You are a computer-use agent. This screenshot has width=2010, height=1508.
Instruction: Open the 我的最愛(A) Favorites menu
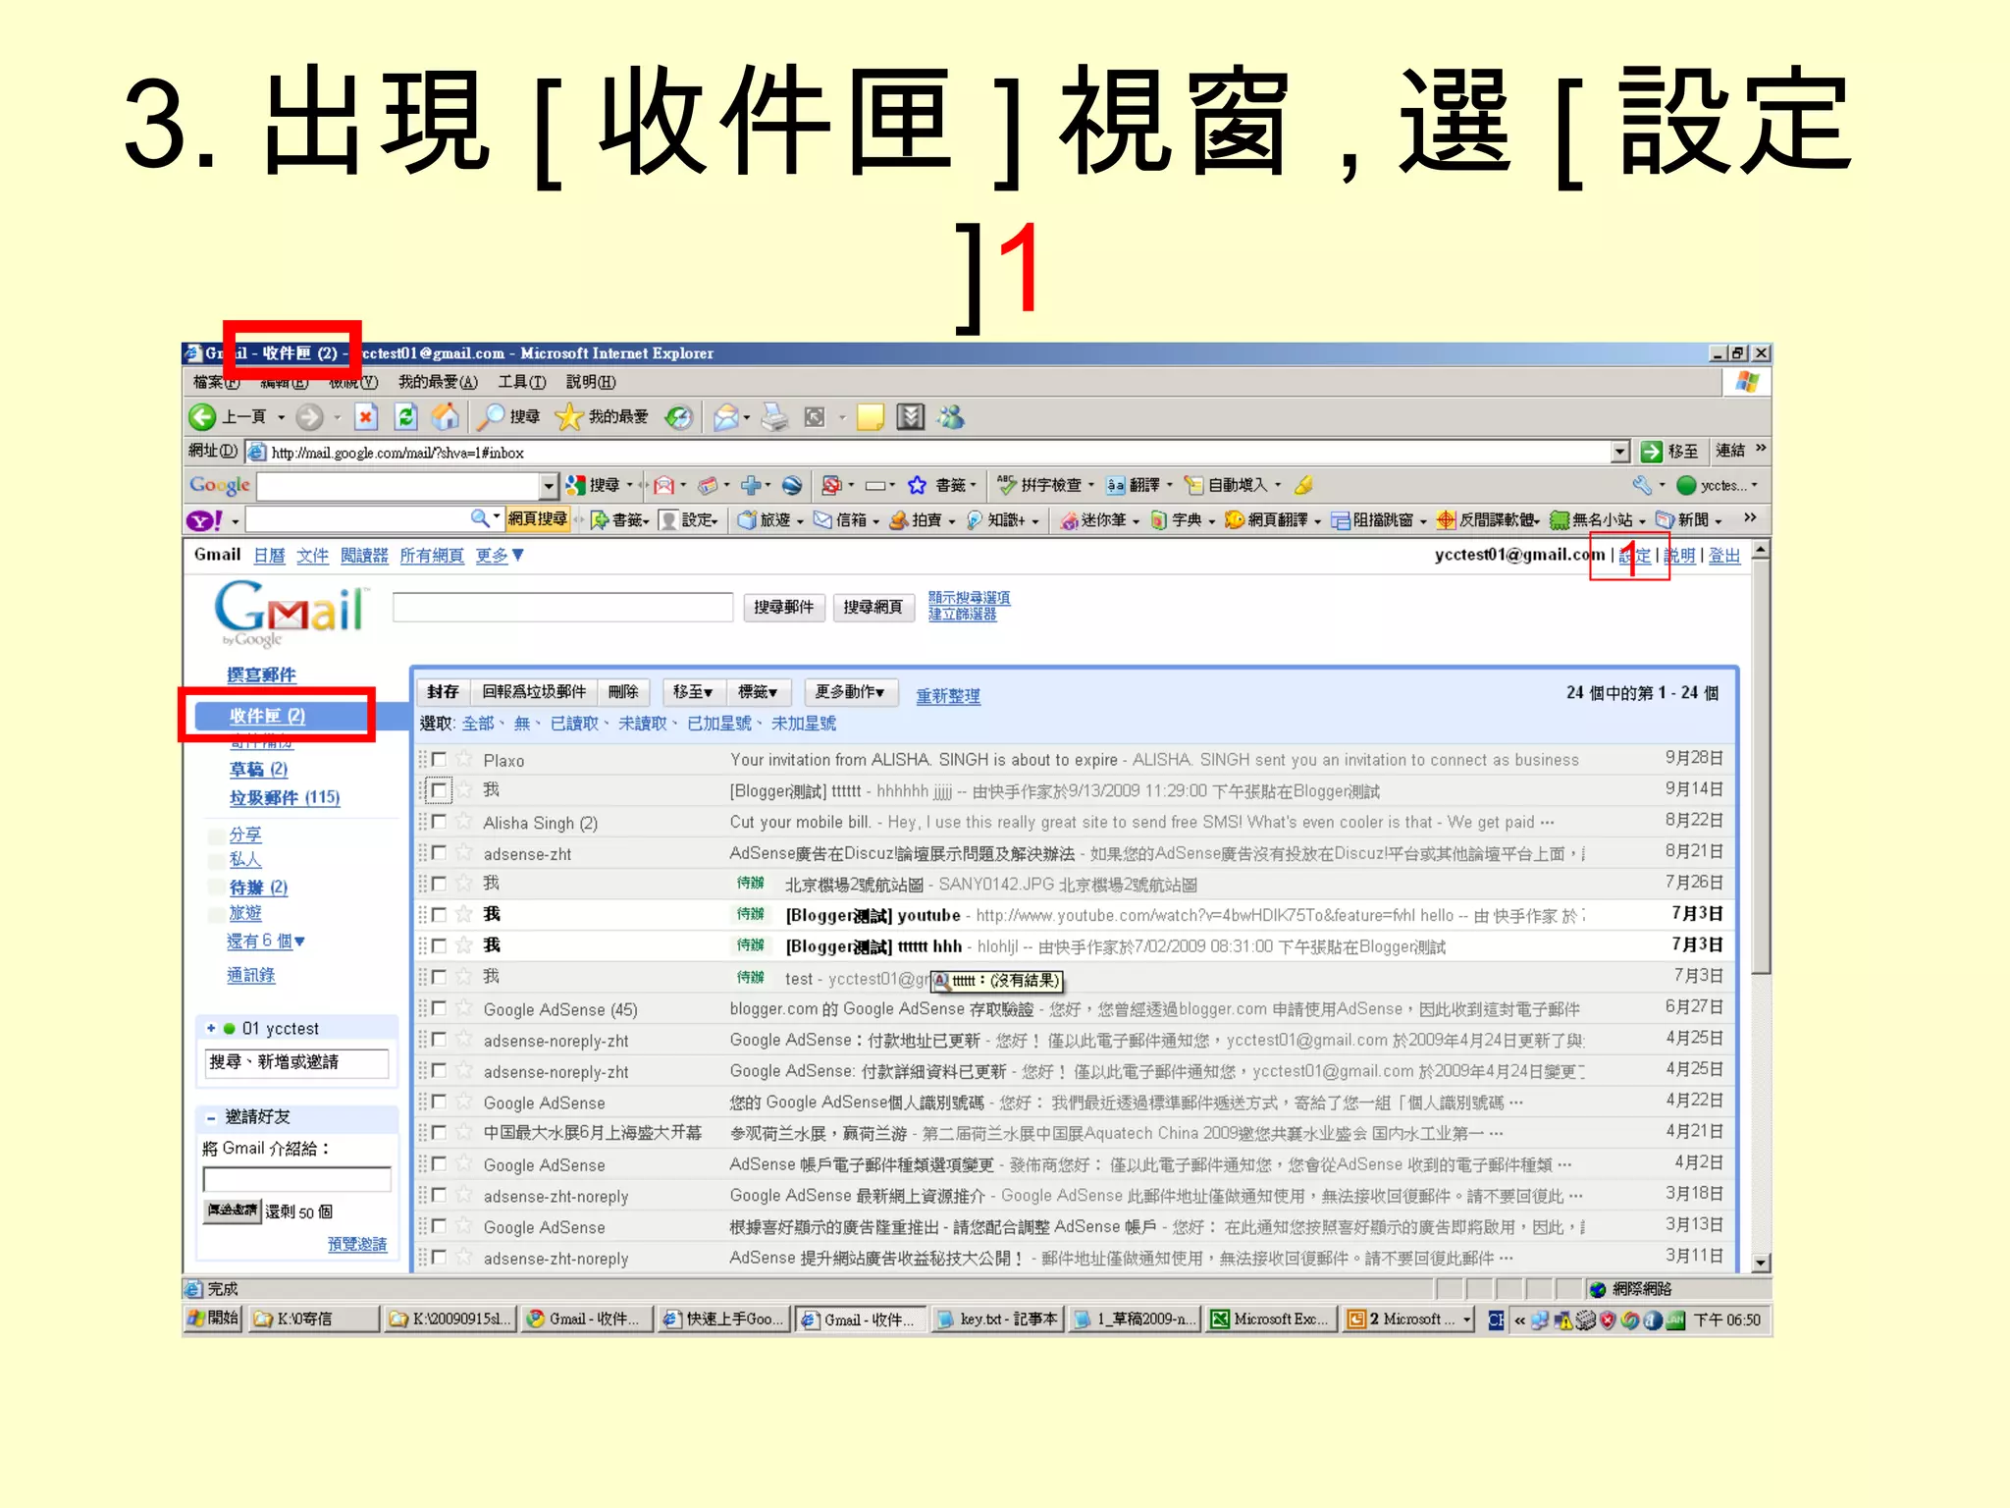[x=438, y=382]
